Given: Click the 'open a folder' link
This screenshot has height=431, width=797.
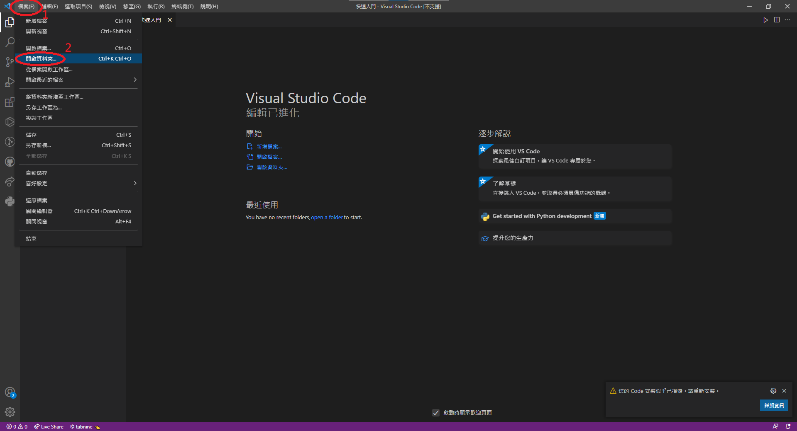Looking at the screenshot, I should tap(327, 217).
